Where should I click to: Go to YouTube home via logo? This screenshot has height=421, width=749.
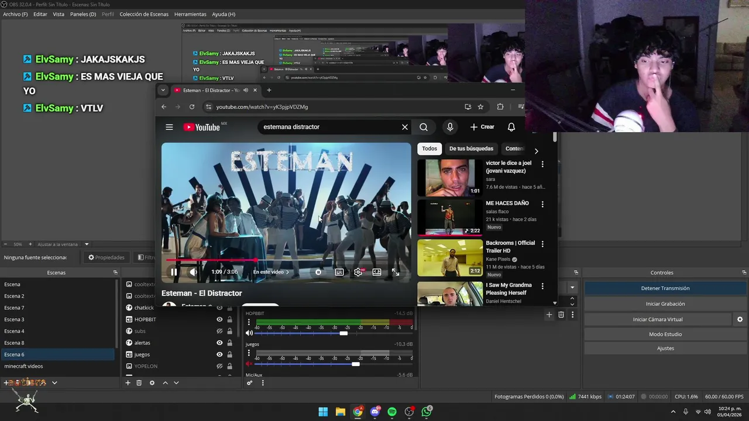click(x=201, y=127)
